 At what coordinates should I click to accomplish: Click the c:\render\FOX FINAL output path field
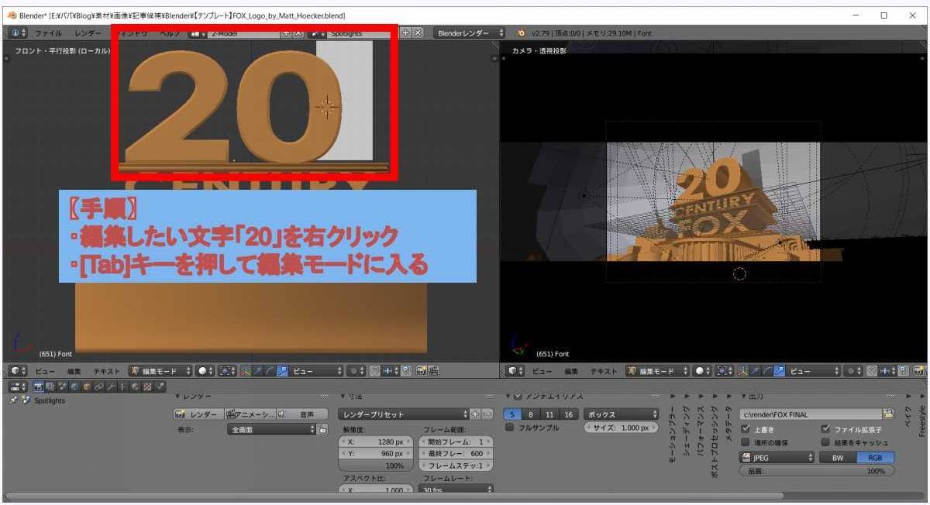(x=810, y=414)
